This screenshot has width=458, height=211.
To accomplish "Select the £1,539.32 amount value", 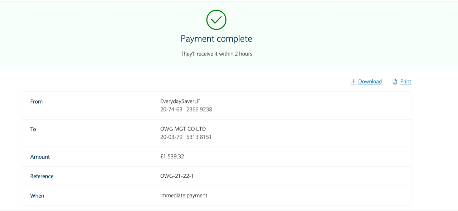I will coord(172,157).
